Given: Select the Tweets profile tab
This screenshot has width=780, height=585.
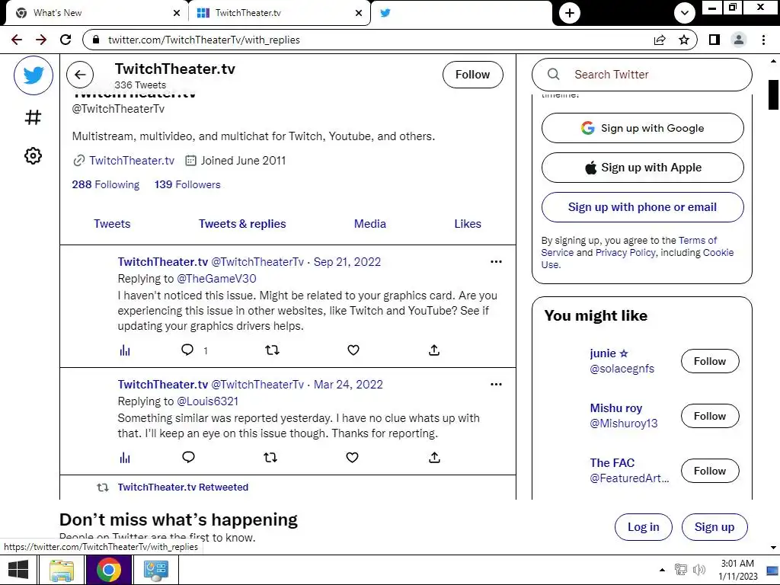Looking at the screenshot, I should coord(112,224).
